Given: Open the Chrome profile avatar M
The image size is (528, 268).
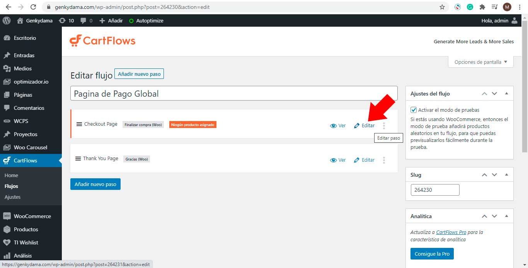Looking at the screenshot, I should click(x=507, y=7).
